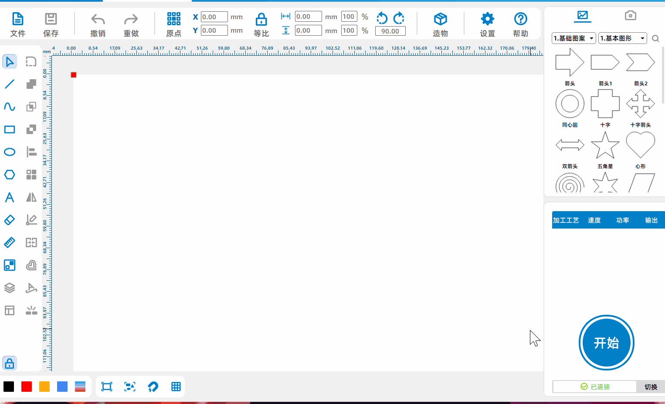Pick the gradient color swatch
This screenshot has width=665, height=404.
(x=80, y=387)
